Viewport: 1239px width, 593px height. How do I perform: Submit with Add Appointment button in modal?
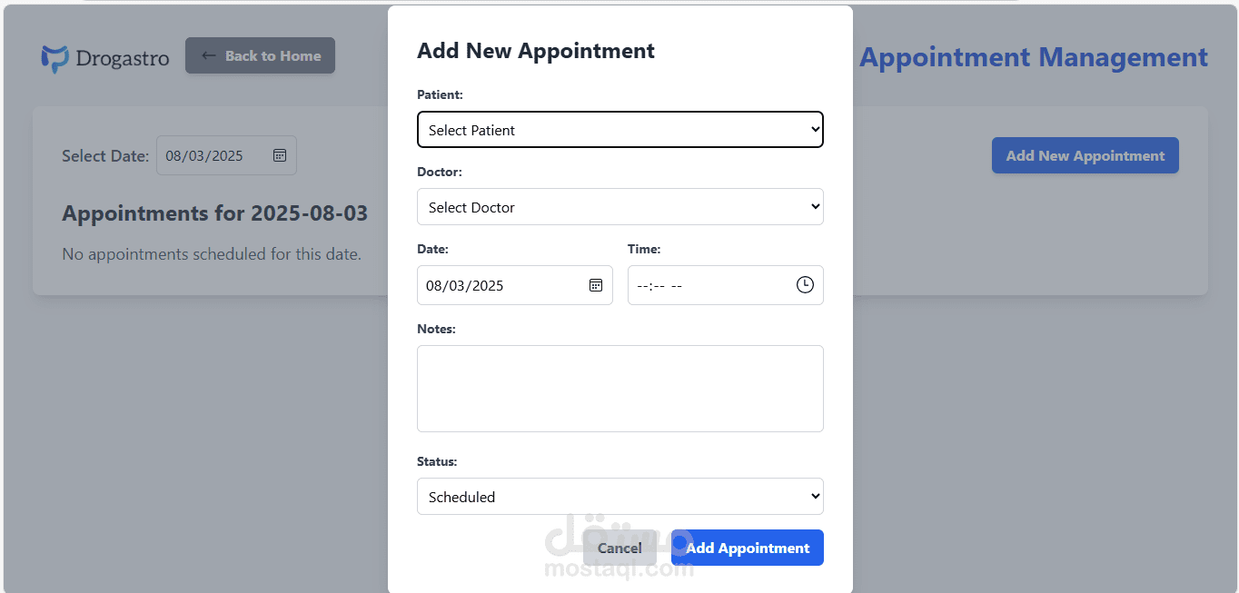coord(748,548)
